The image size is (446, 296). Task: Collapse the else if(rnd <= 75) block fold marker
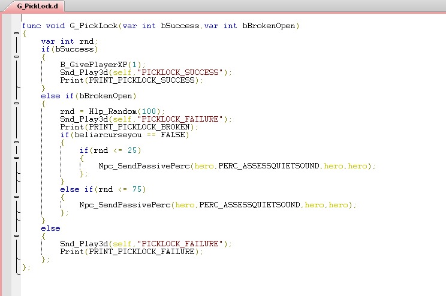pyautogui.click(x=17, y=197)
